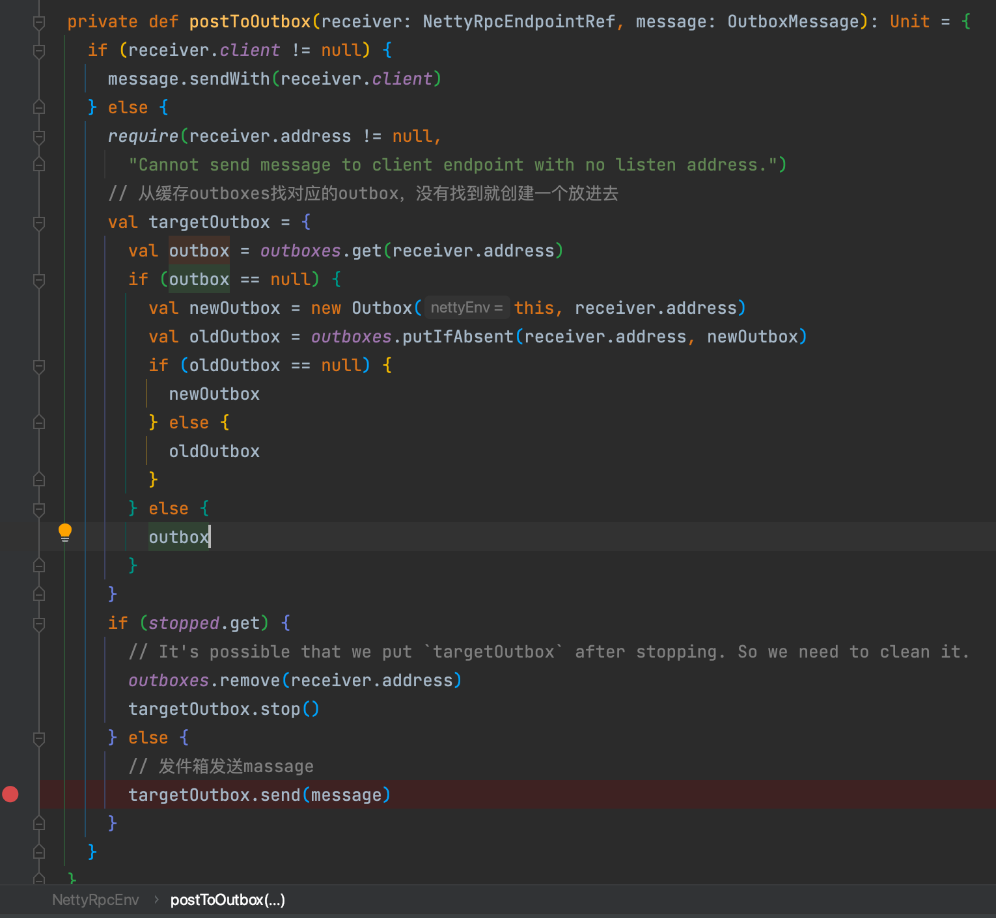This screenshot has height=918, width=996.
Task: Collapse the postToOutbox method fold marker
Action: click(x=39, y=23)
